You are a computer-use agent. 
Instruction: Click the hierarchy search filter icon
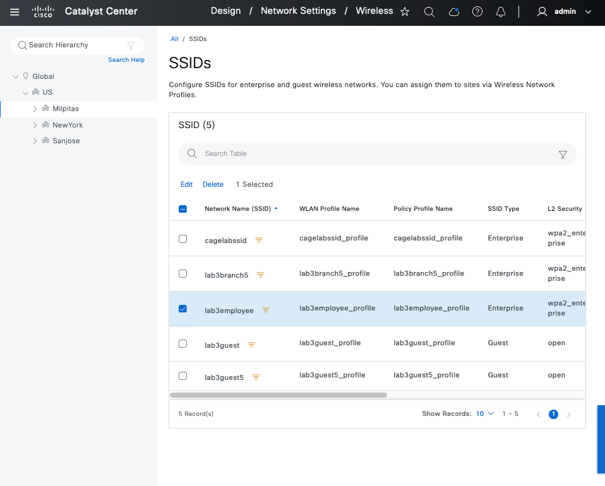click(131, 45)
